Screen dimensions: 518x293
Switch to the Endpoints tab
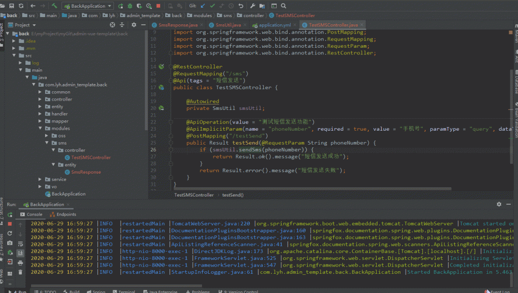pos(63,214)
